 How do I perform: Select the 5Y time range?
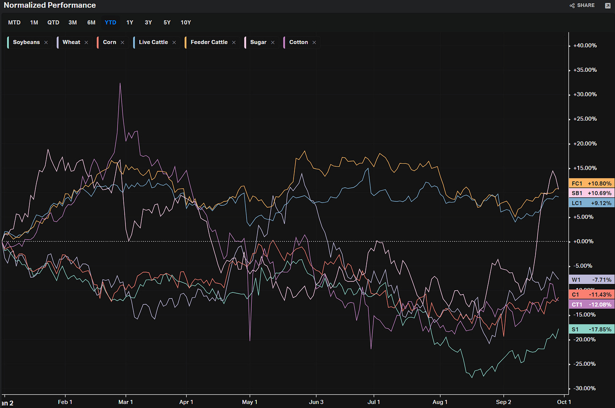pyautogui.click(x=167, y=22)
